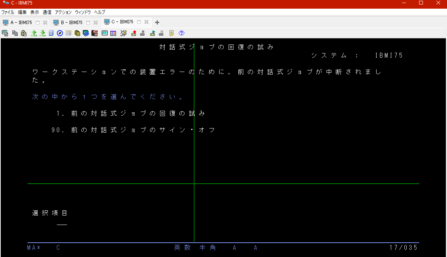Click the teal display screen icon
The image size is (447, 257).
point(105,33)
